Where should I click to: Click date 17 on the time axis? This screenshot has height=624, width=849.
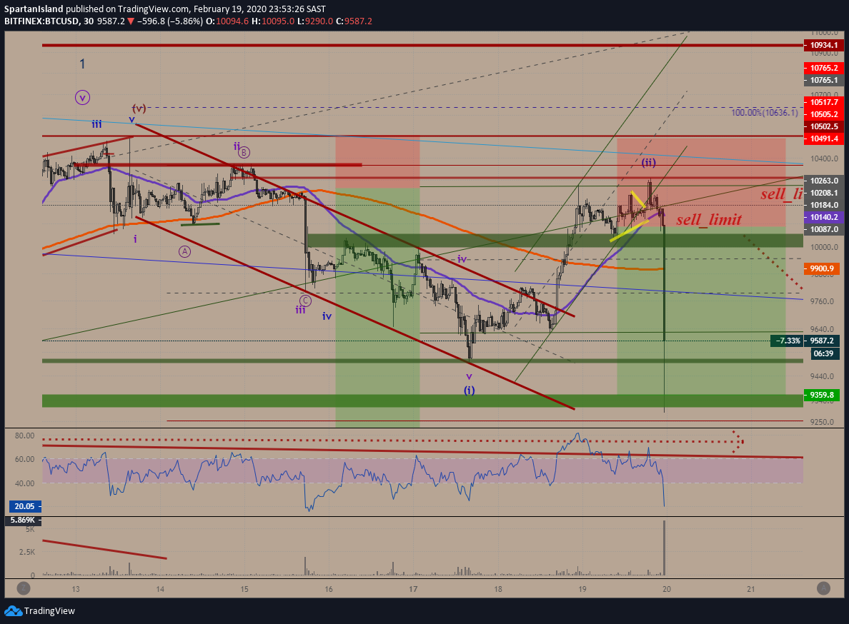point(413,590)
